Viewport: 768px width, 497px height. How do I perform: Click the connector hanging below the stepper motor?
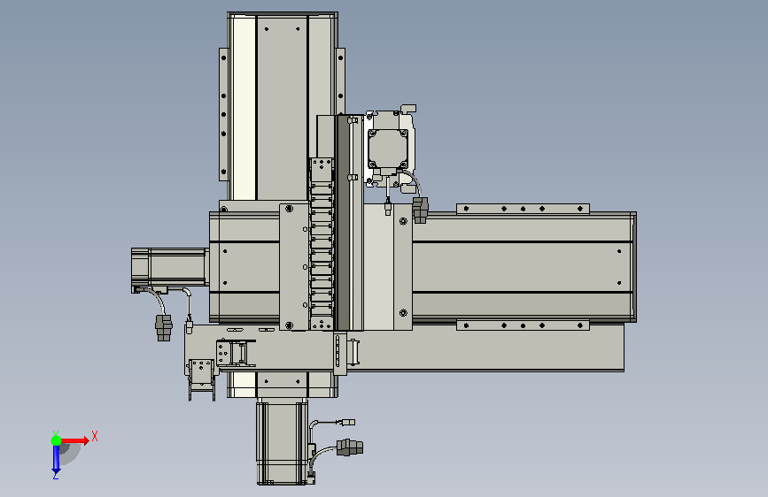(420, 210)
